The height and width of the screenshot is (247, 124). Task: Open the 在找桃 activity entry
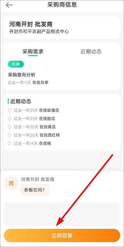coord(32,143)
